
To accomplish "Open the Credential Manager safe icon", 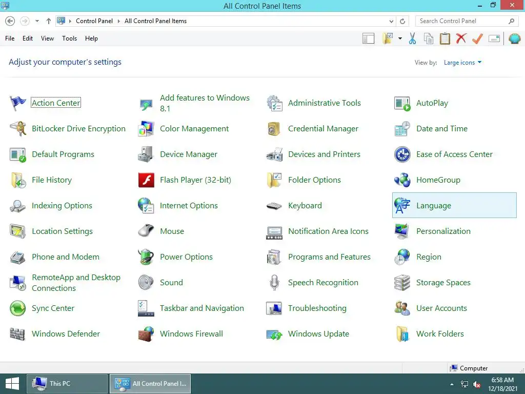I will [x=274, y=129].
